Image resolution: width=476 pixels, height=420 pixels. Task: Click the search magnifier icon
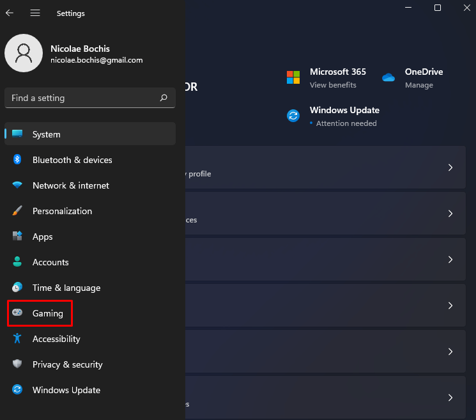point(164,98)
